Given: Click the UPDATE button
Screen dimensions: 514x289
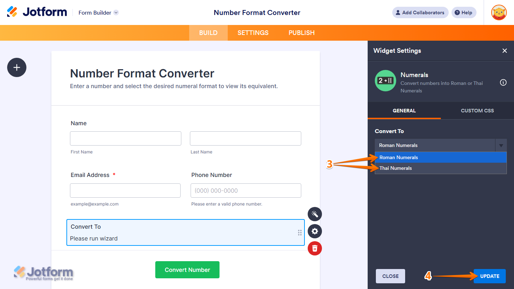Looking at the screenshot, I should [x=489, y=276].
